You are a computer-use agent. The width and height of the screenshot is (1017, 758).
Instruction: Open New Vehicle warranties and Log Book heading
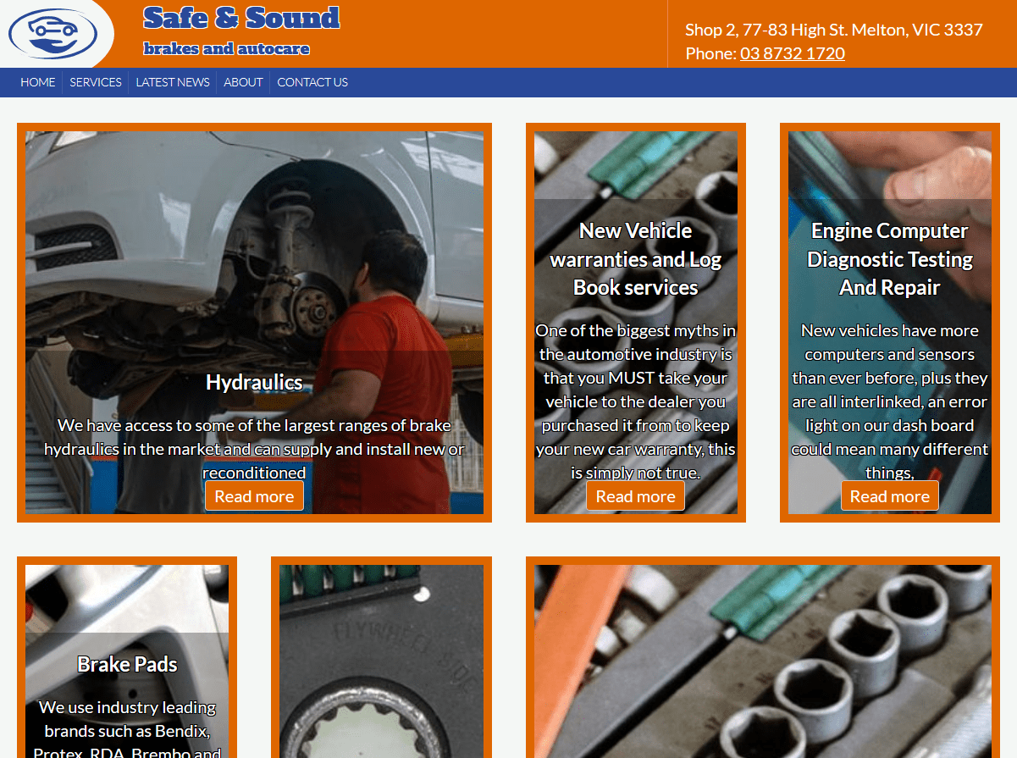pos(636,259)
